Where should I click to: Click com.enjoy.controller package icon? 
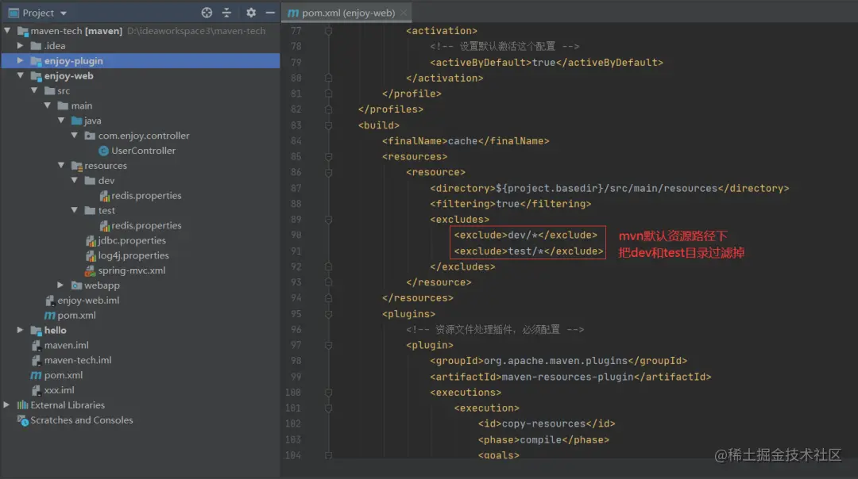pos(91,136)
